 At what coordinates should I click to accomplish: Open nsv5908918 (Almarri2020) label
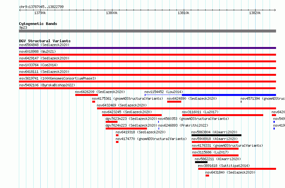(215, 139)
